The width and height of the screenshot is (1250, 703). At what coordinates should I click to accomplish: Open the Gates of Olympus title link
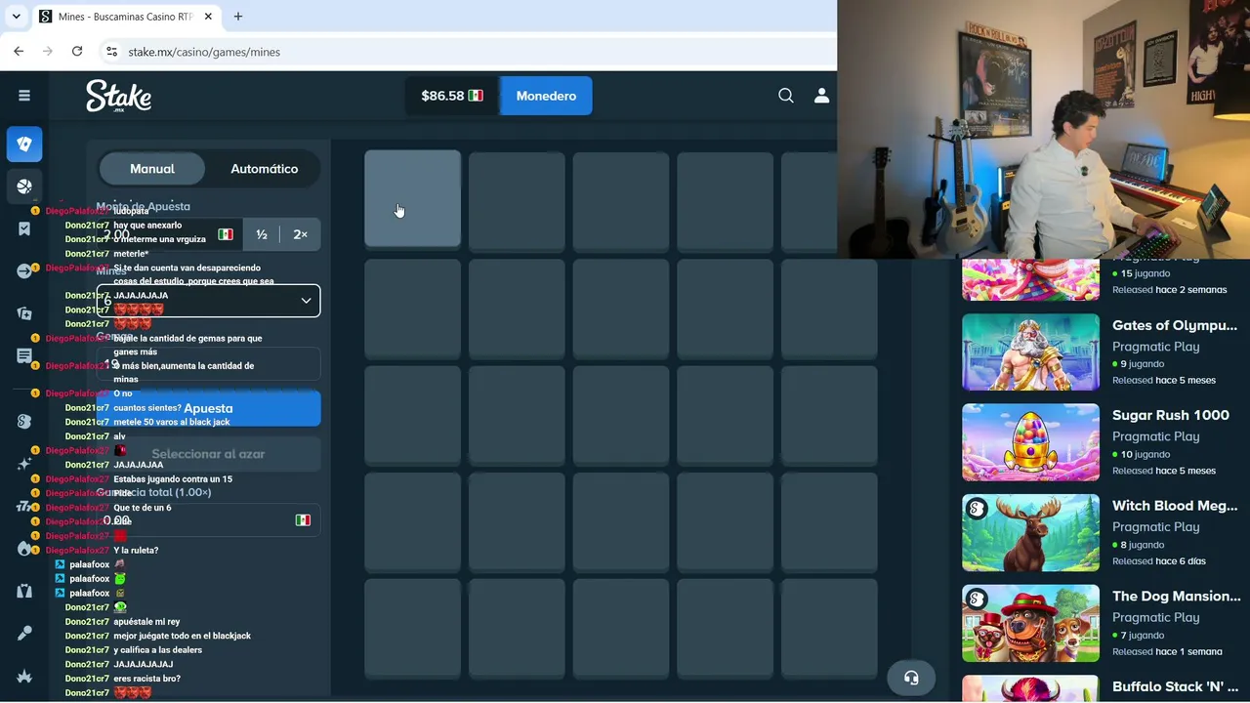pyautogui.click(x=1175, y=325)
